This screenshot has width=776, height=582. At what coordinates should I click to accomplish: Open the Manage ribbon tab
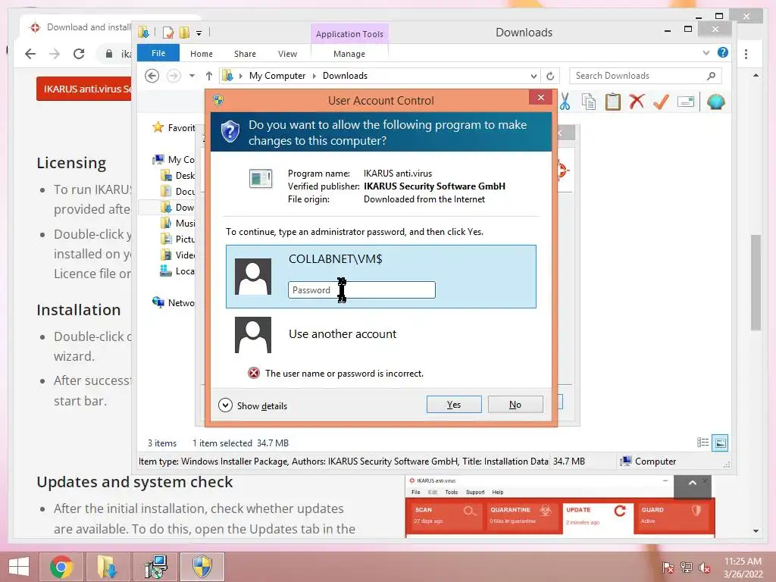(x=349, y=54)
